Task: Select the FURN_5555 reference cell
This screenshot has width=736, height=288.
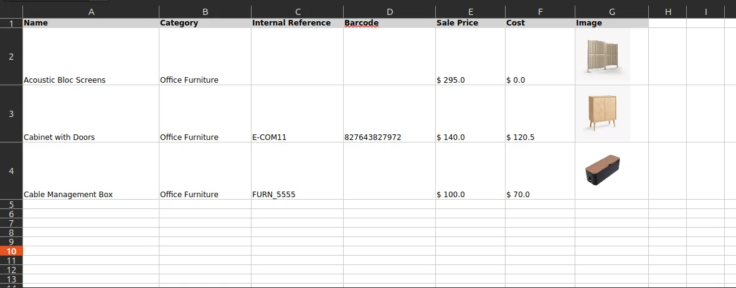Action: [297, 170]
